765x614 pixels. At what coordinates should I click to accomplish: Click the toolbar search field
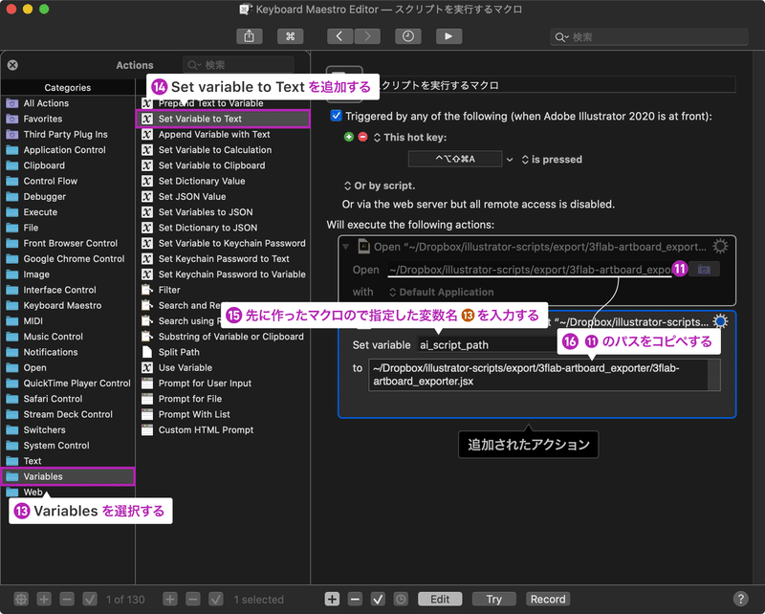pyautogui.click(x=649, y=37)
